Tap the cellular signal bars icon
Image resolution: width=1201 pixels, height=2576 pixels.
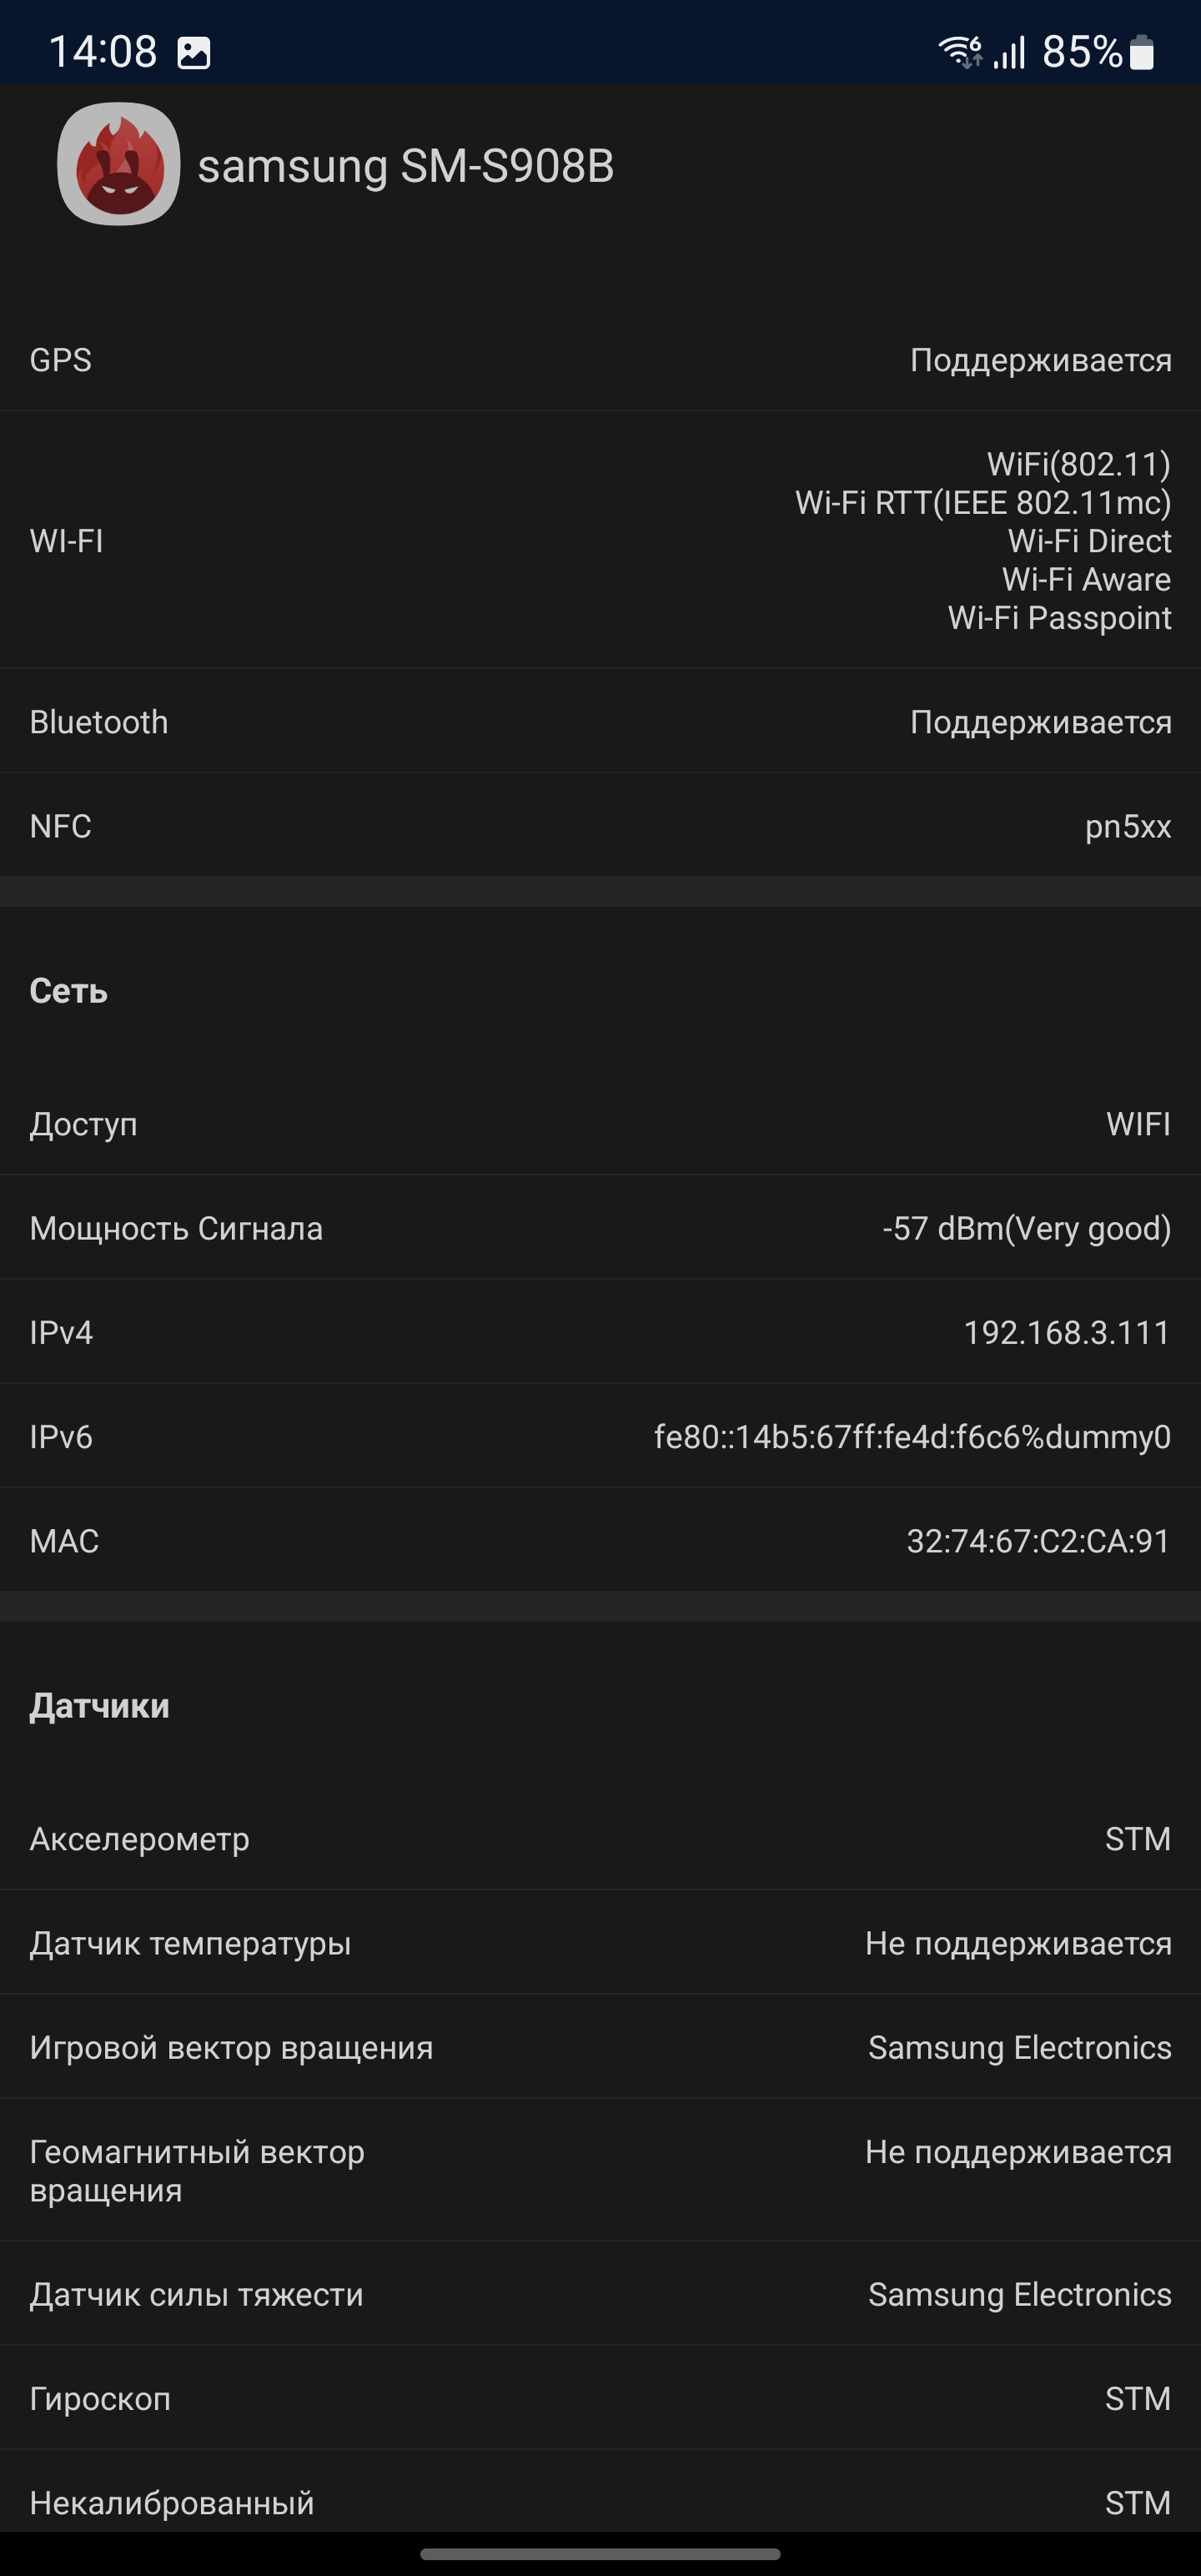1009,52
